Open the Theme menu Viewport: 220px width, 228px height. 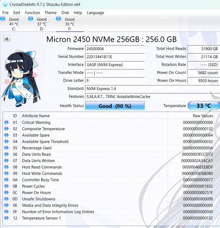pyautogui.click(x=50, y=13)
